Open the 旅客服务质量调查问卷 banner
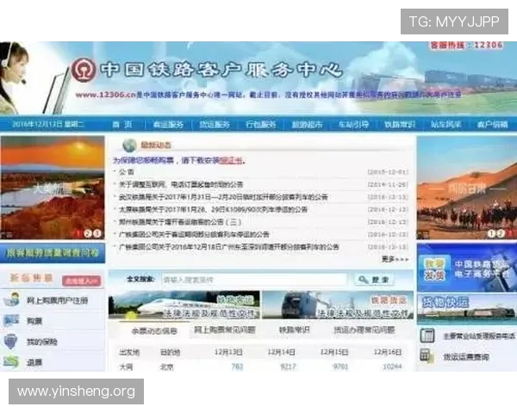The image size is (517, 413). coord(53,253)
